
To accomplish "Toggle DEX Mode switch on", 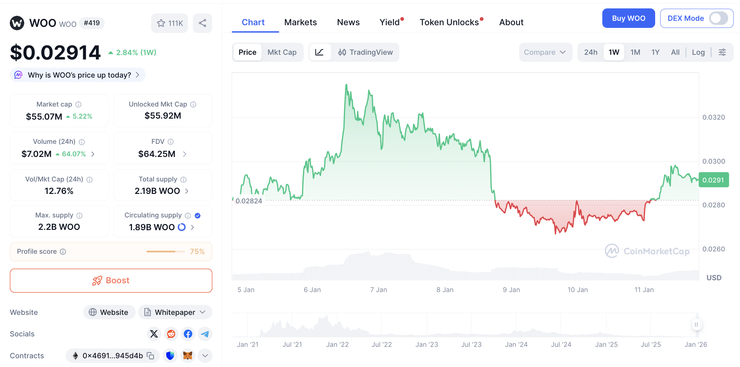I will pos(718,18).
